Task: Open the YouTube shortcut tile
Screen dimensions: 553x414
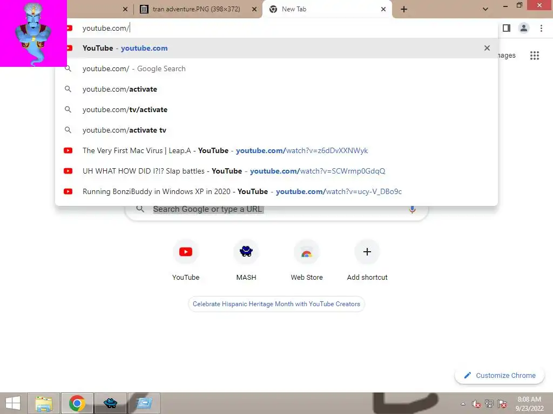Action: (186, 260)
